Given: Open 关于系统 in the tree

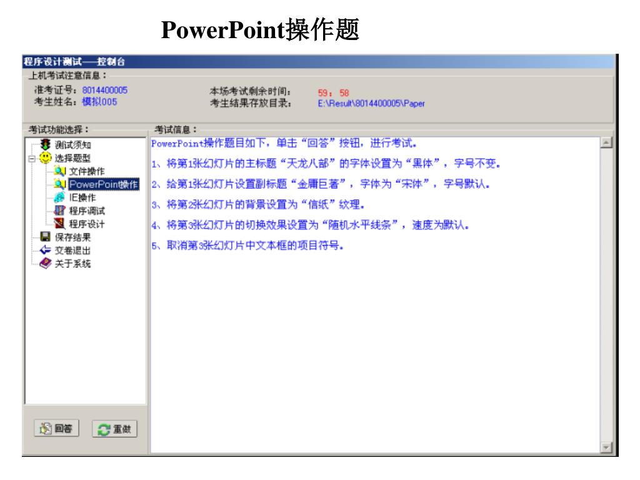Looking at the screenshot, I should [x=72, y=264].
